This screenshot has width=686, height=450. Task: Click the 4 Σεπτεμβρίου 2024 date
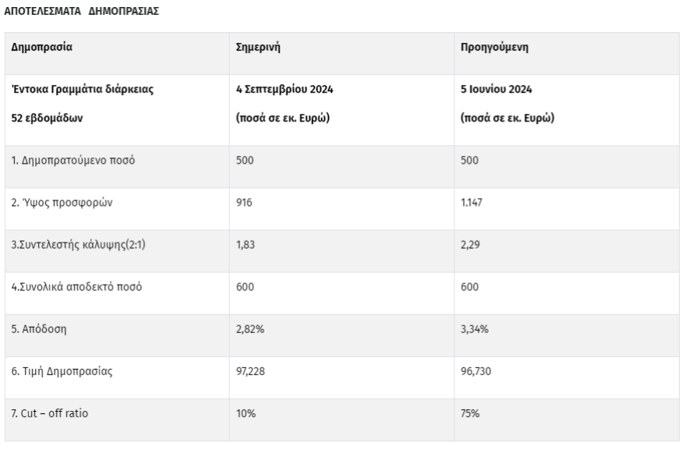pyautogui.click(x=285, y=90)
